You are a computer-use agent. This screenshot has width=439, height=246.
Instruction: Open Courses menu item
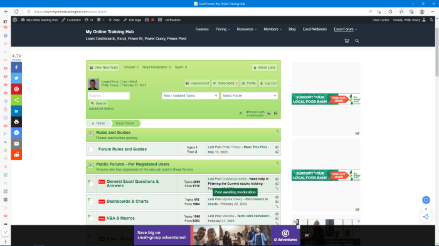point(202,29)
